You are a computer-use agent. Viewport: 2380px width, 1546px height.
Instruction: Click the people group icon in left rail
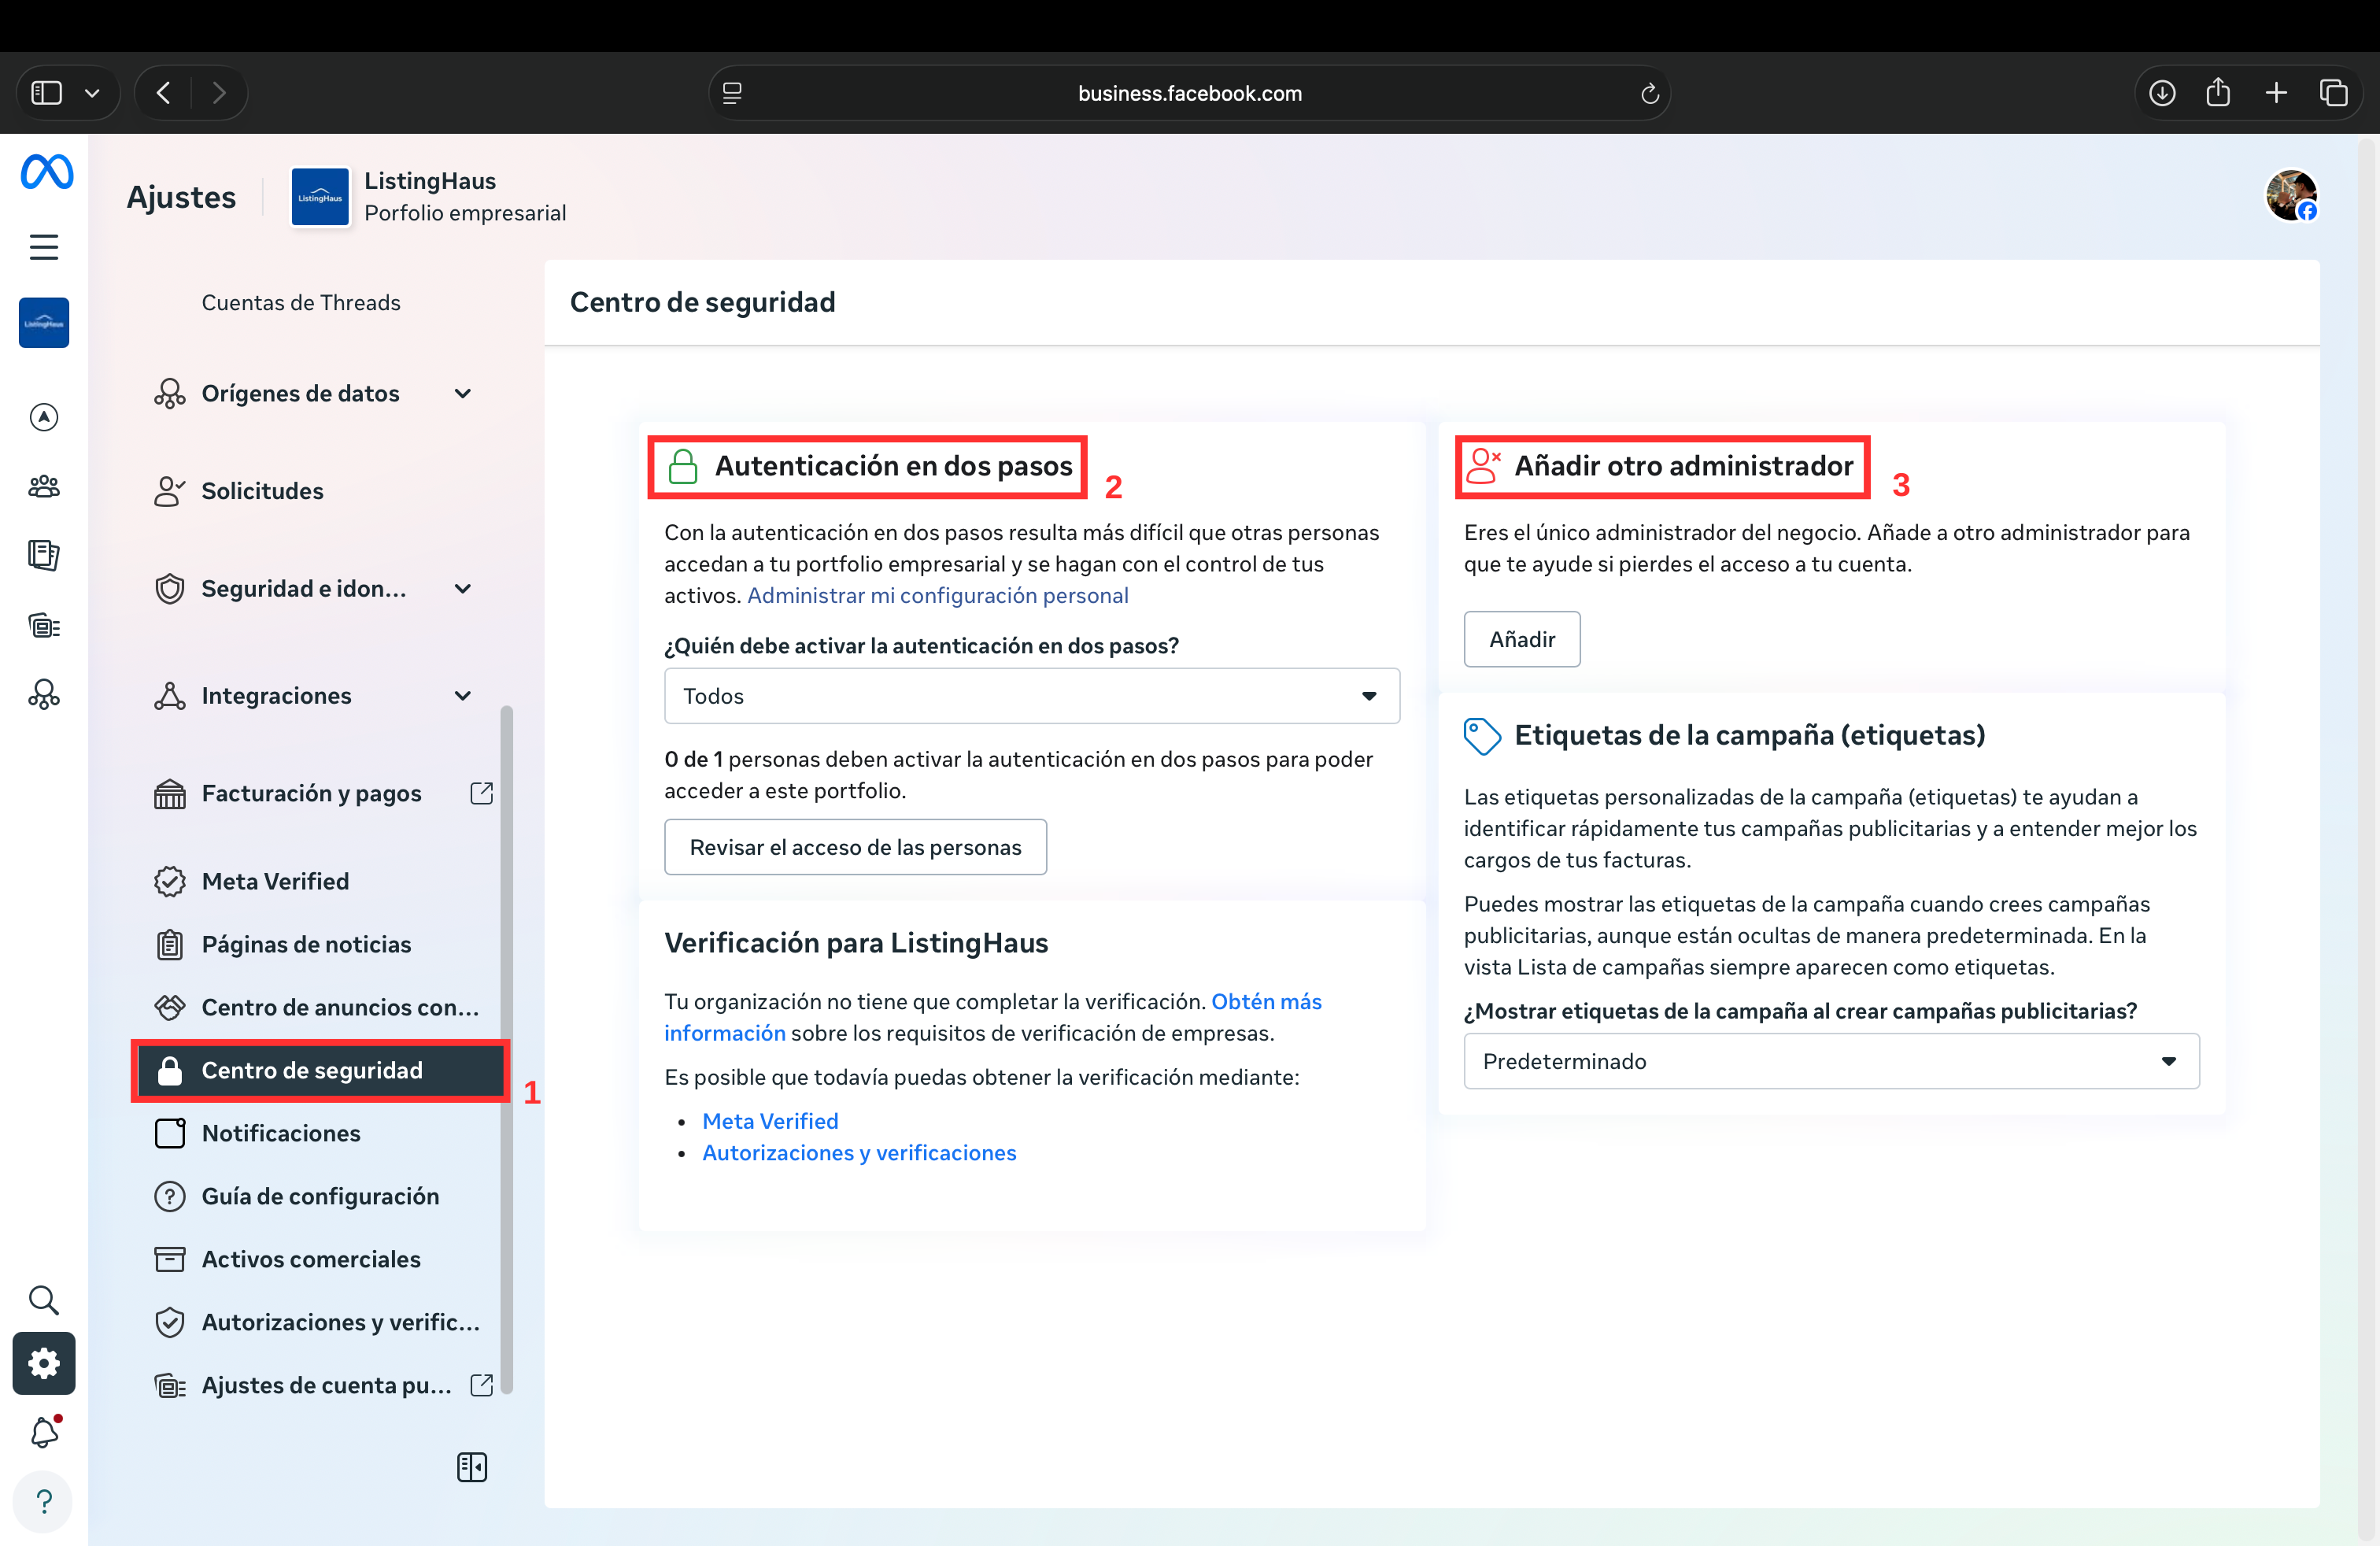(x=44, y=487)
